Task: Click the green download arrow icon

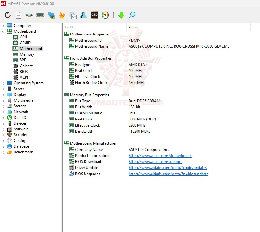Action: 121,15
